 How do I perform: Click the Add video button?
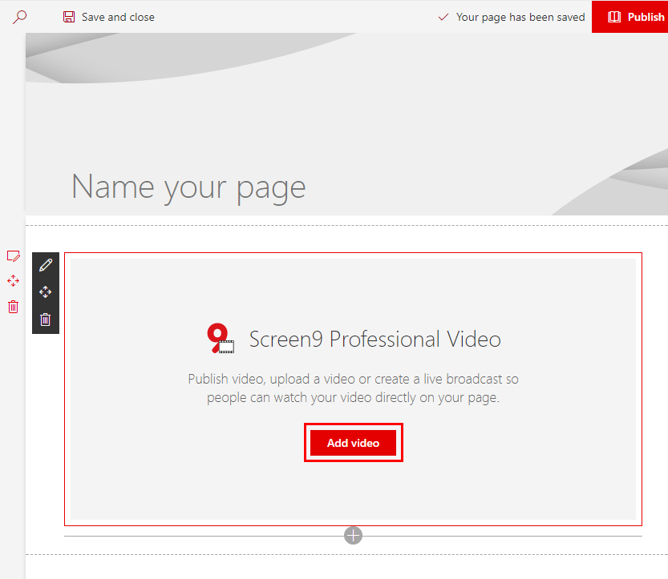(x=353, y=443)
